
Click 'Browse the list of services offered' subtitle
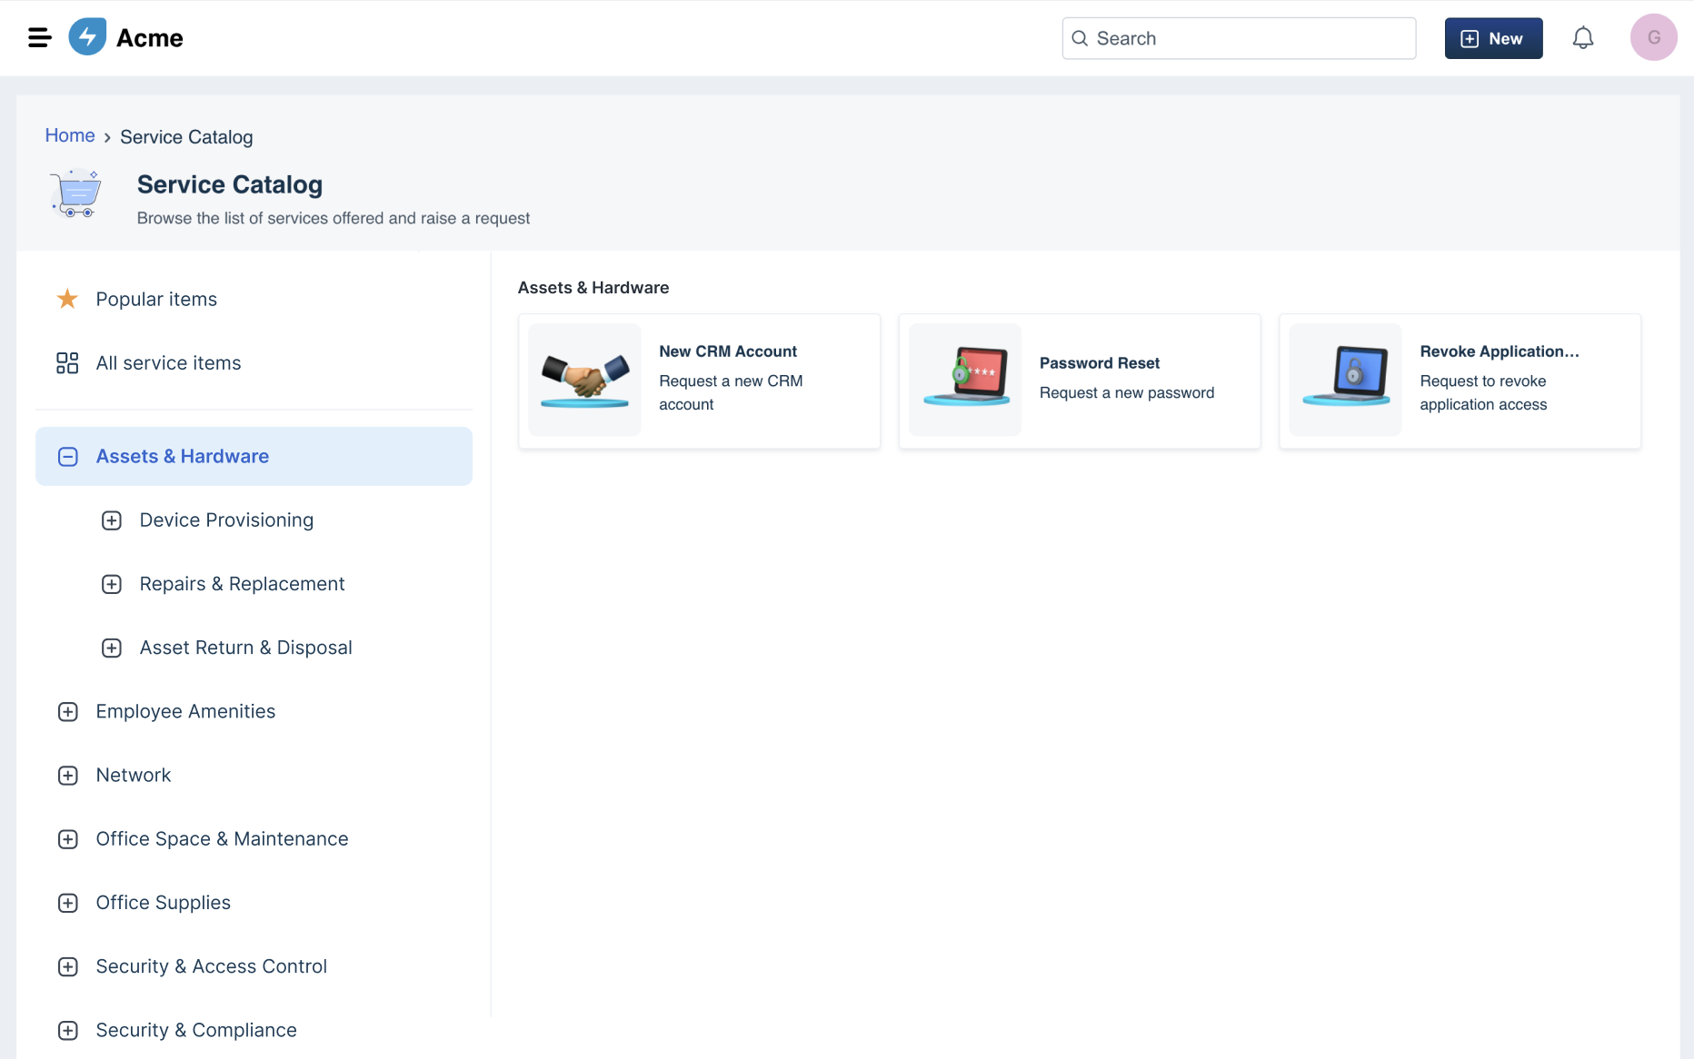click(x=334, y=218)
